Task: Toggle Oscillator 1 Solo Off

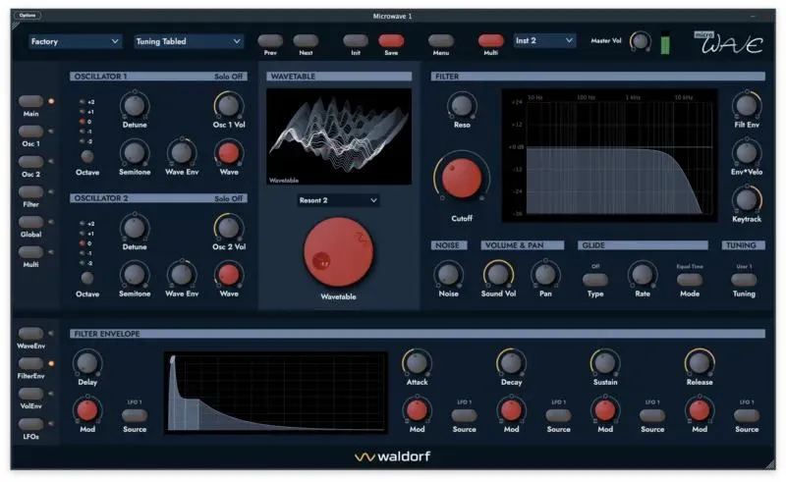Action: [228, 77]
